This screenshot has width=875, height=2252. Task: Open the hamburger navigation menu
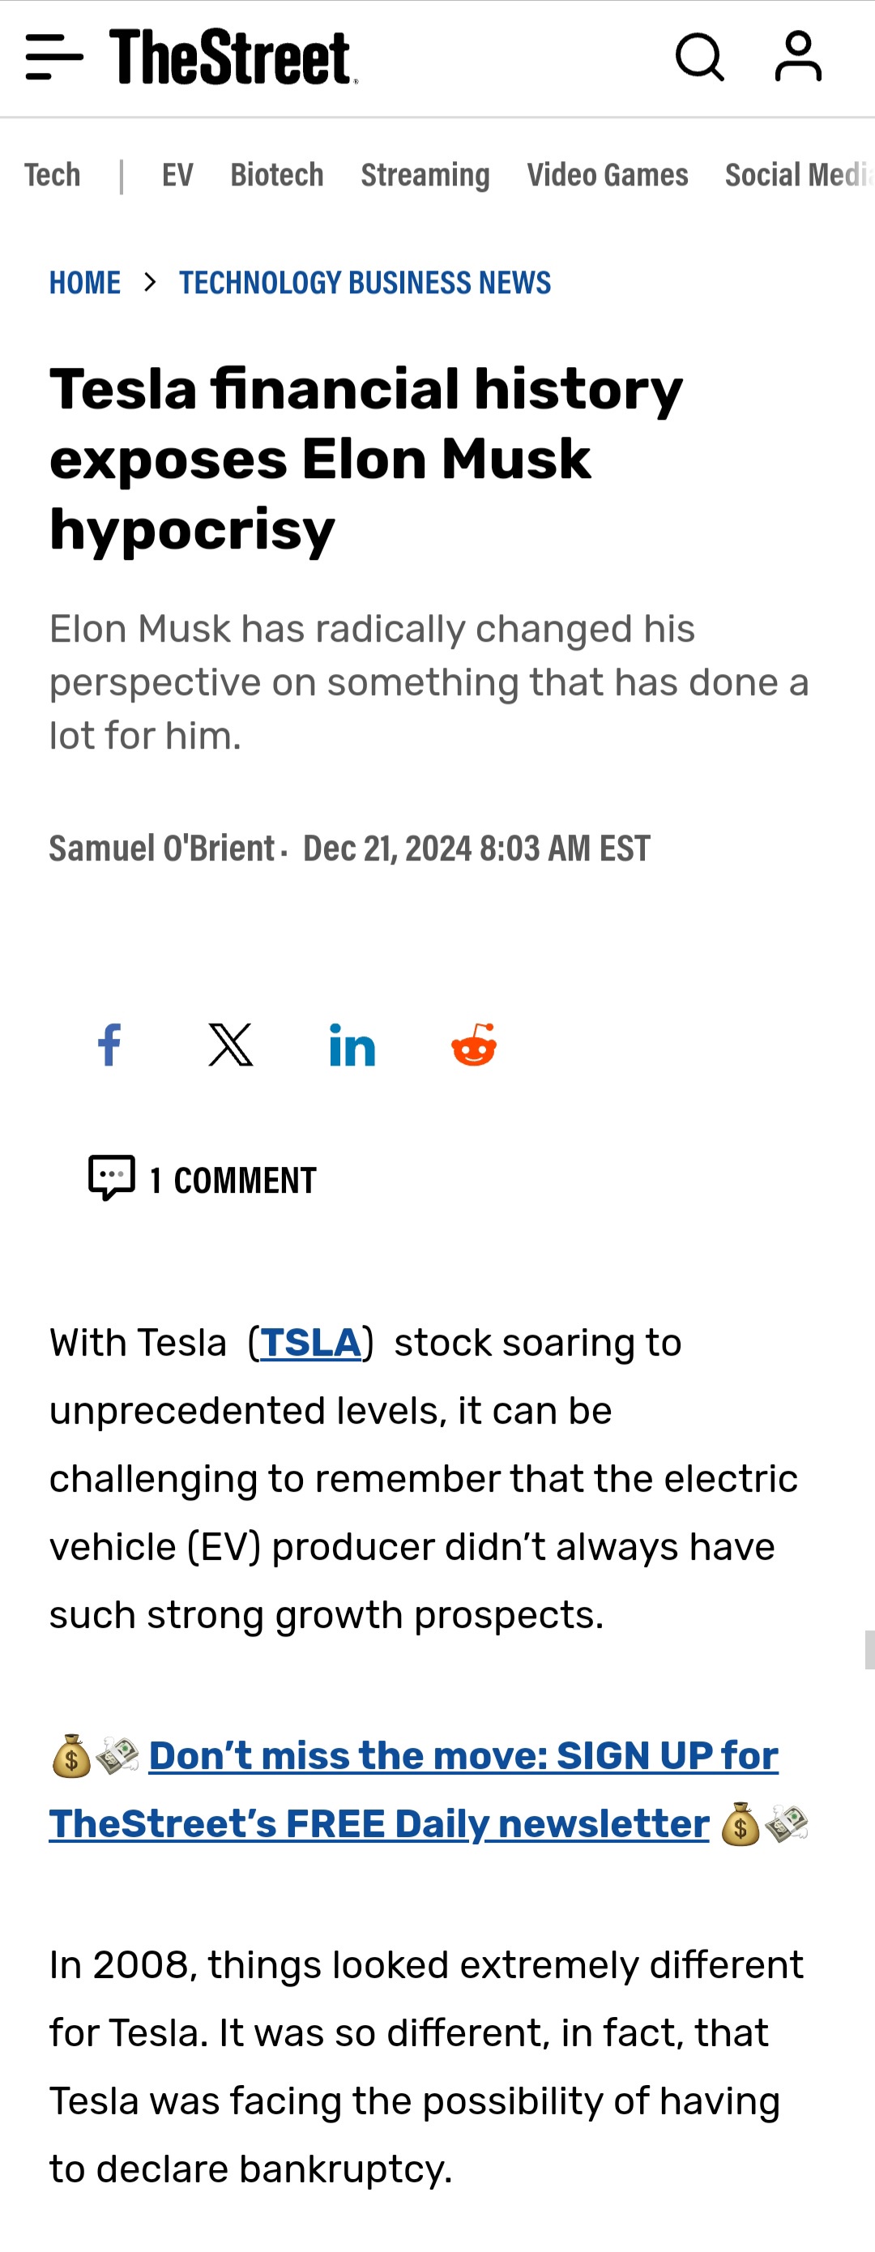[x=54, y=58]
